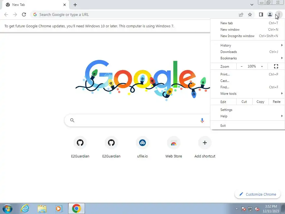Image resolution: width=285 pixels, height=214 pixels.
Task: Show hidden tray icons arrow
Action: click(237, 209)
